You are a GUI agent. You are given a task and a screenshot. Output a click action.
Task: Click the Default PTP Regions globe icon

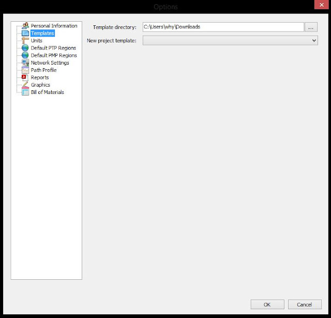point(25,48)
